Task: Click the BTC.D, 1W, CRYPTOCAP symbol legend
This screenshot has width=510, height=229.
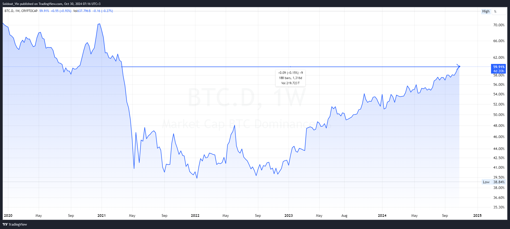Action: point(21,11)
